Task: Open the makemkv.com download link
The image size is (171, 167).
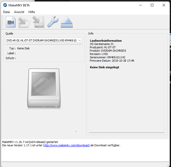Action: click(66, 145)
